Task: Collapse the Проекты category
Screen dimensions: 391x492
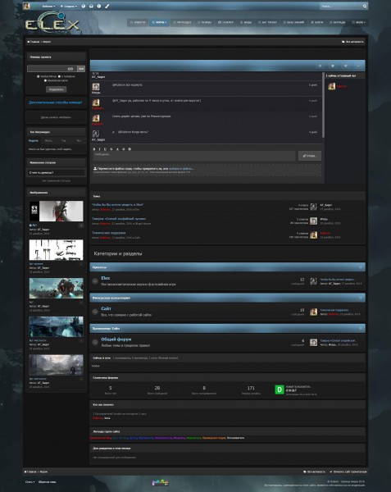Action: (x=361, y=267)
